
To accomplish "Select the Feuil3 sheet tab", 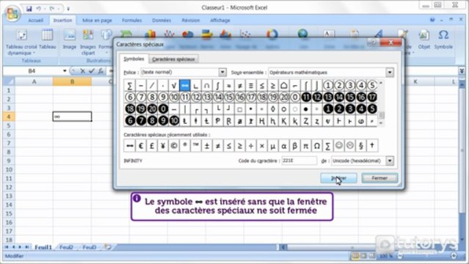I will click(89, 247).
